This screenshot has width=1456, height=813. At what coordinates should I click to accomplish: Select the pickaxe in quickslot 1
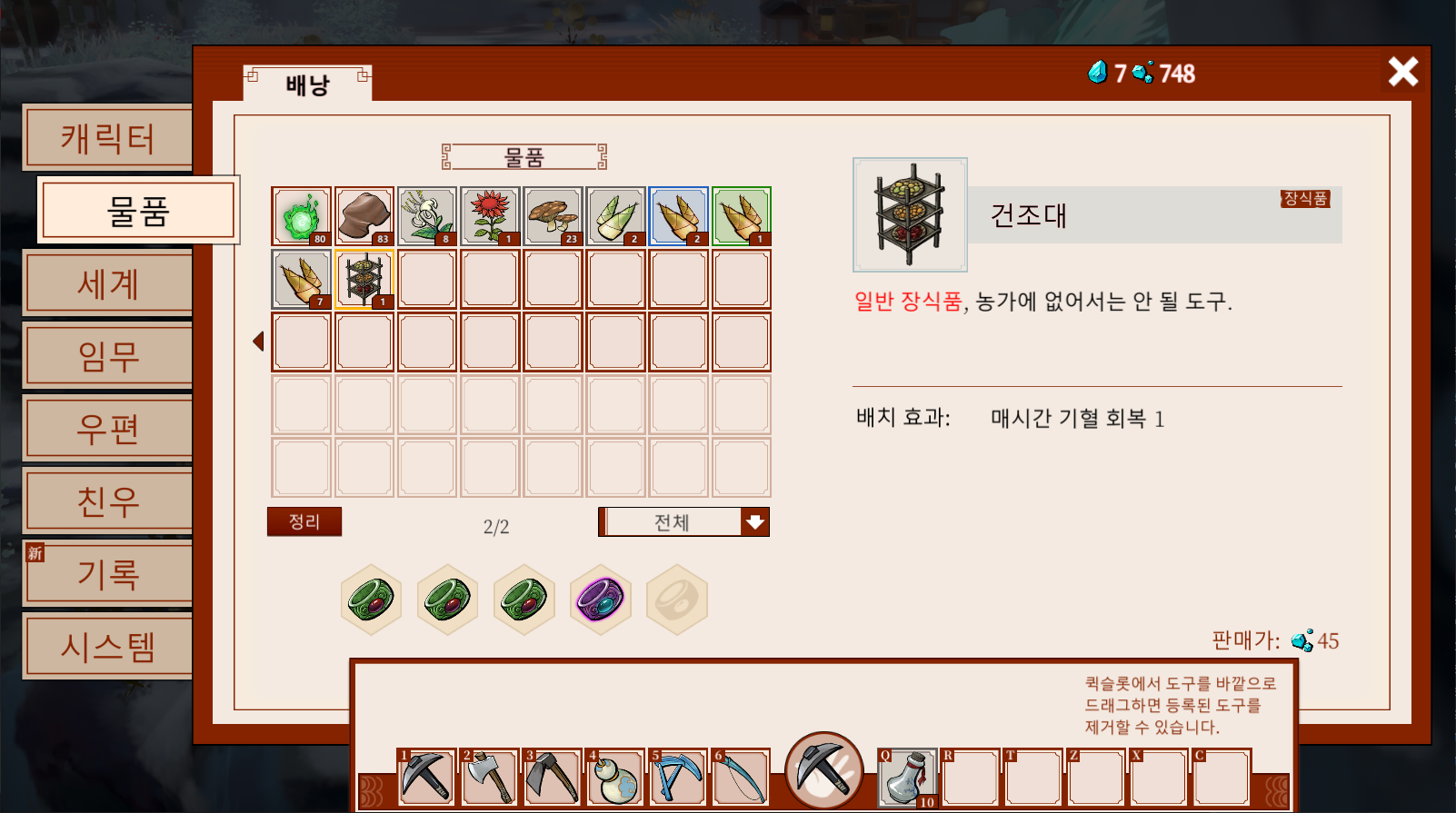point(426,778)
